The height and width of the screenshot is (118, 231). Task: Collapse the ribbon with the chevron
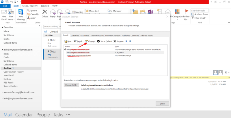[x=229, y=23]
